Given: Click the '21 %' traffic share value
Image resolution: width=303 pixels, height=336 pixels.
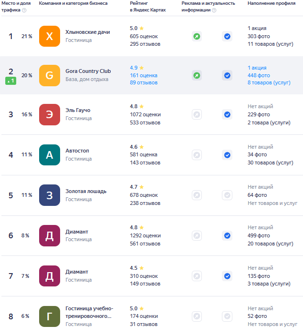Looking at the screenshot, I should pos(27,36).
